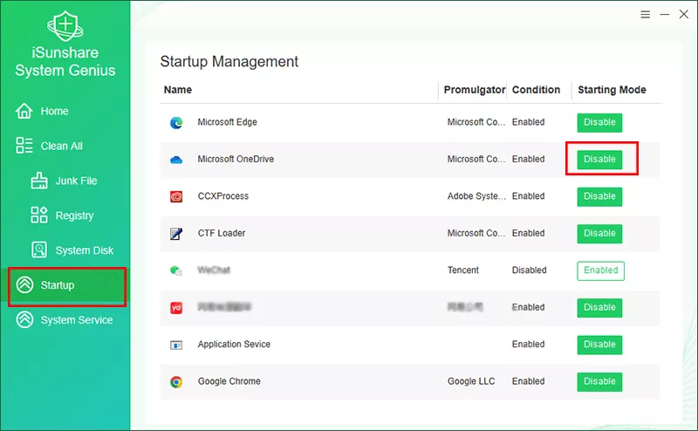Click the CCXProcess Adobe icon
Screen dimensions: 698x431
176,196
